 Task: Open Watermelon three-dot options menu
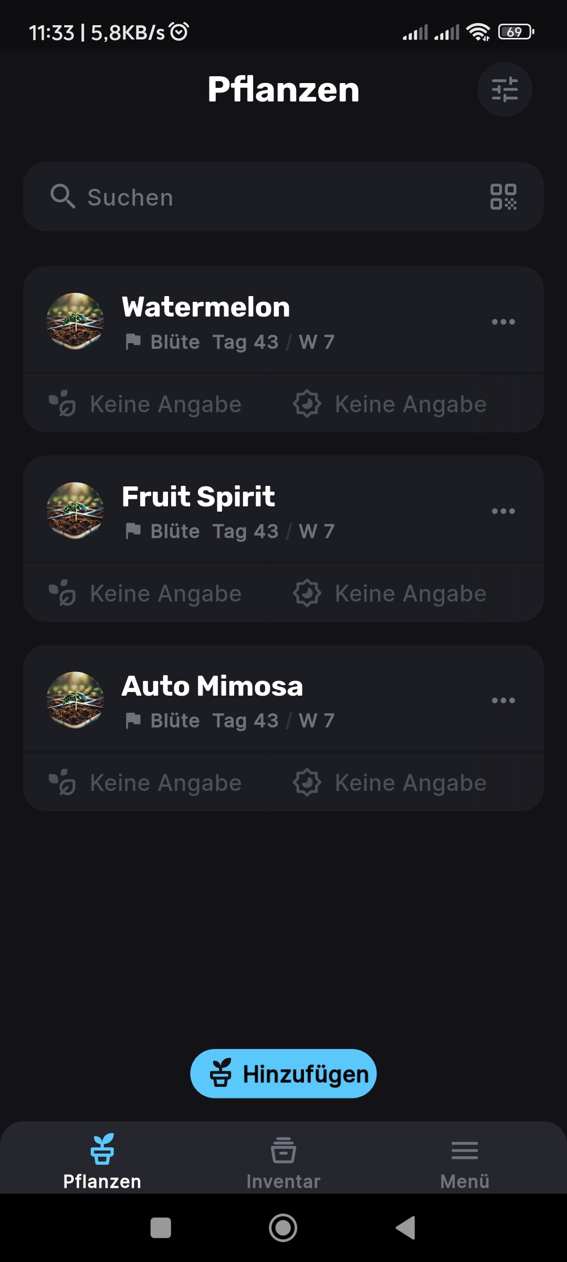pos(503,322)
